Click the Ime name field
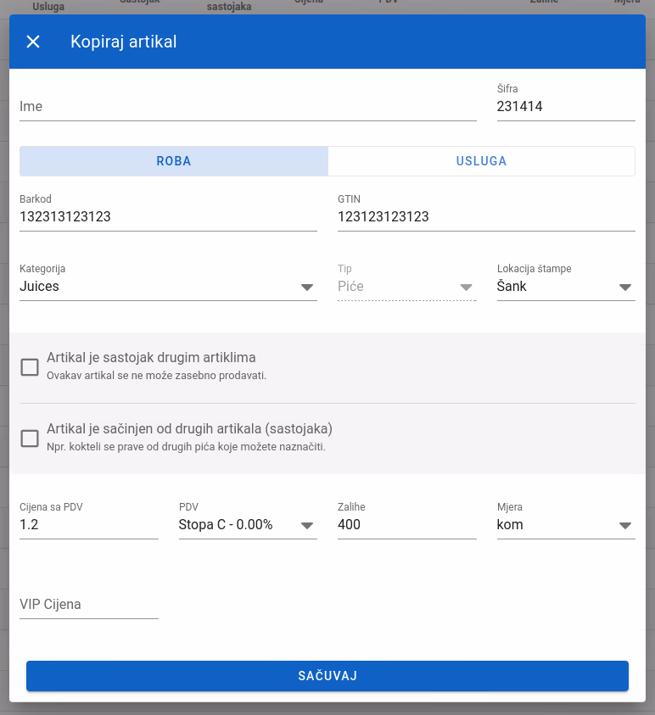 pyautogui.click(x=248, y=107)
